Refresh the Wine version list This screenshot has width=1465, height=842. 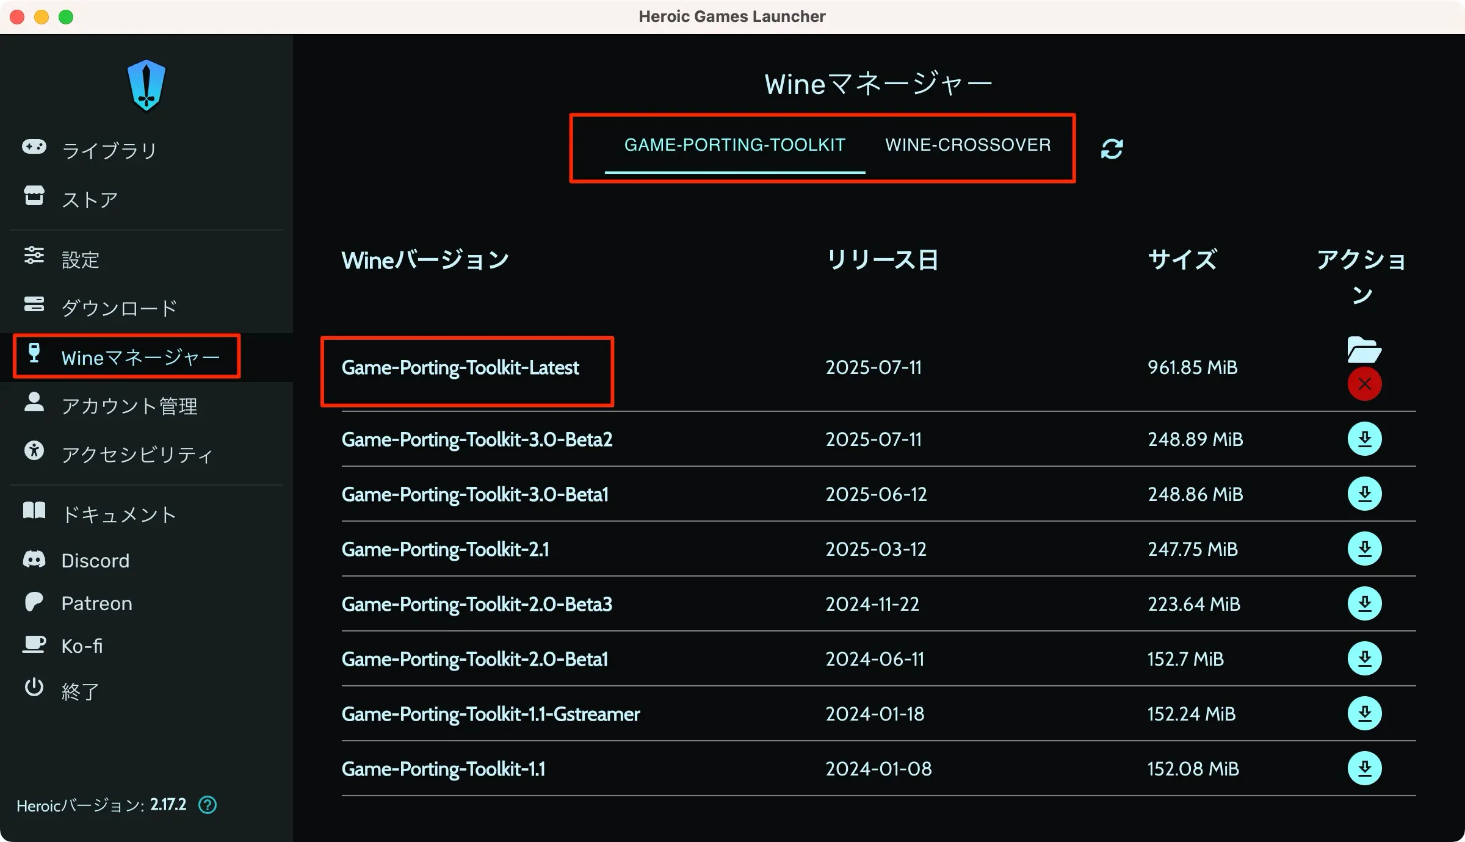coord(1112,148)
